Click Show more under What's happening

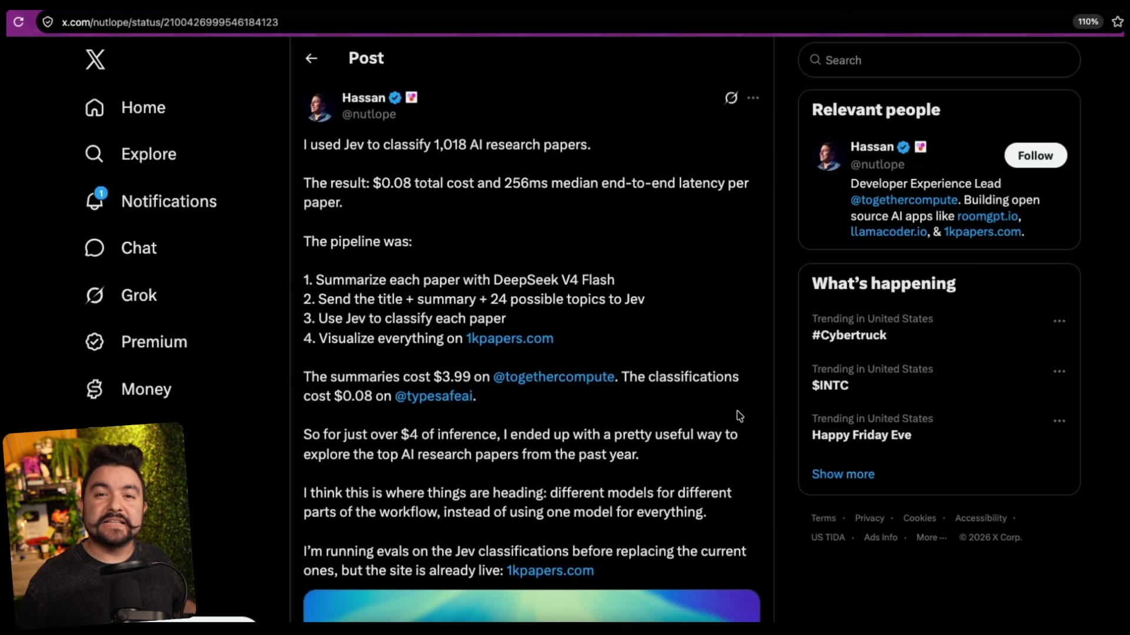coord(843,474)
